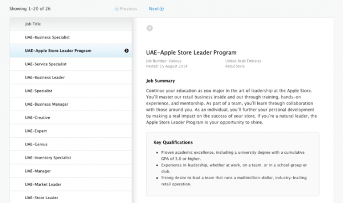Screen dimensions: 343x203
Task: Go to Next page of results
Action: click(x=156, y=9)
